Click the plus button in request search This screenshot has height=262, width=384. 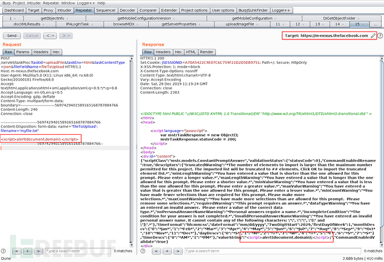point(27,251)
